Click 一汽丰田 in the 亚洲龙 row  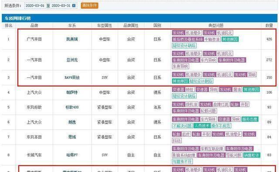(34, 60)
